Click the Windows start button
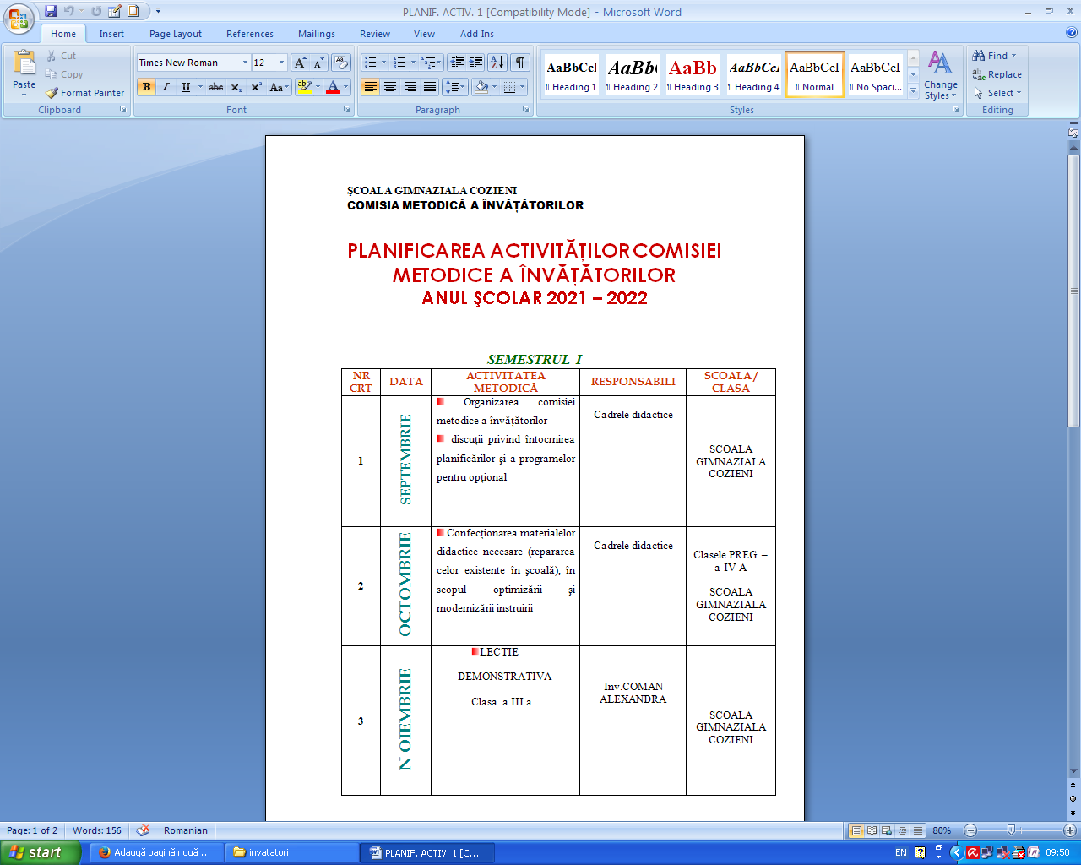This screenshot has width=1081, height=865. (x=39, y=852)
